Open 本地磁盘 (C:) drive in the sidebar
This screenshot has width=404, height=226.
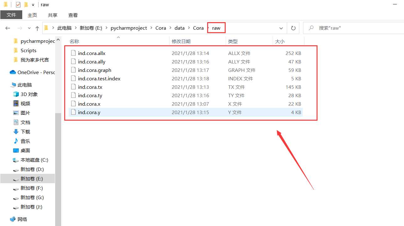pyautogui.click(x=34, y=160)
